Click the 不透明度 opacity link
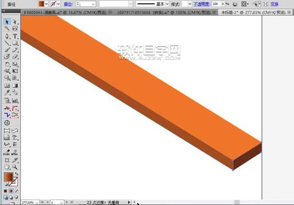This screenshot has width=294, height=205. [x=202, y=4]
